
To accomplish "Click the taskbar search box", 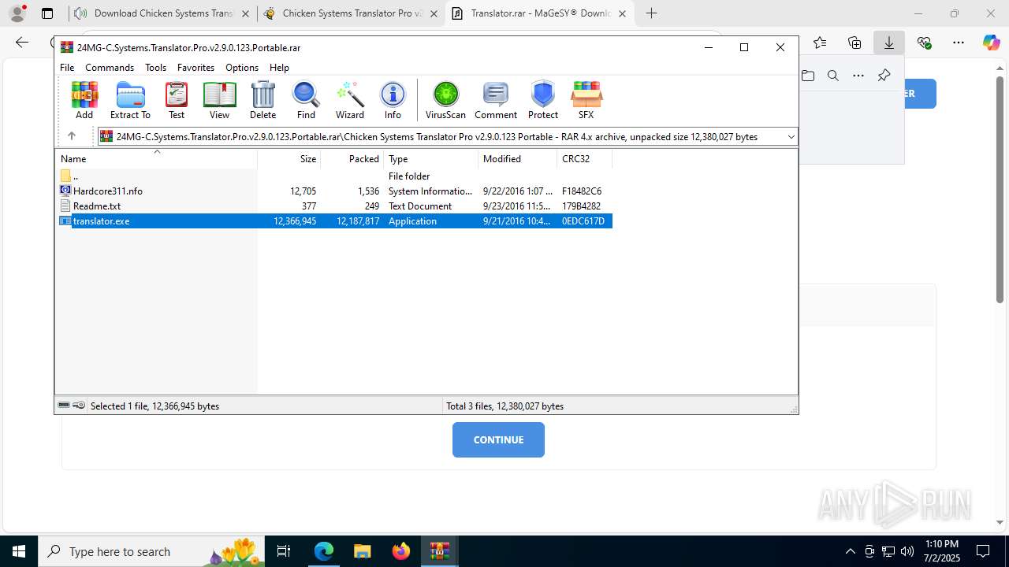I will coord(153,551).
